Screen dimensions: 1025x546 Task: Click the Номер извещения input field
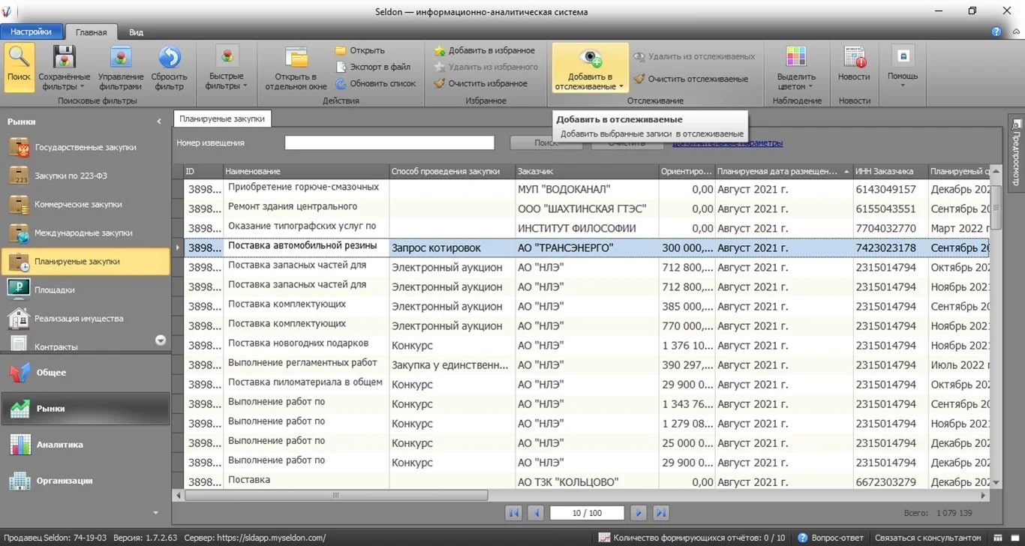389,142
